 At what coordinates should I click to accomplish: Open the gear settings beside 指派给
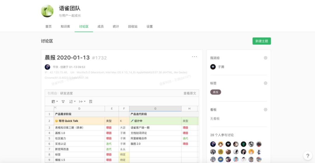click(265, 58)
